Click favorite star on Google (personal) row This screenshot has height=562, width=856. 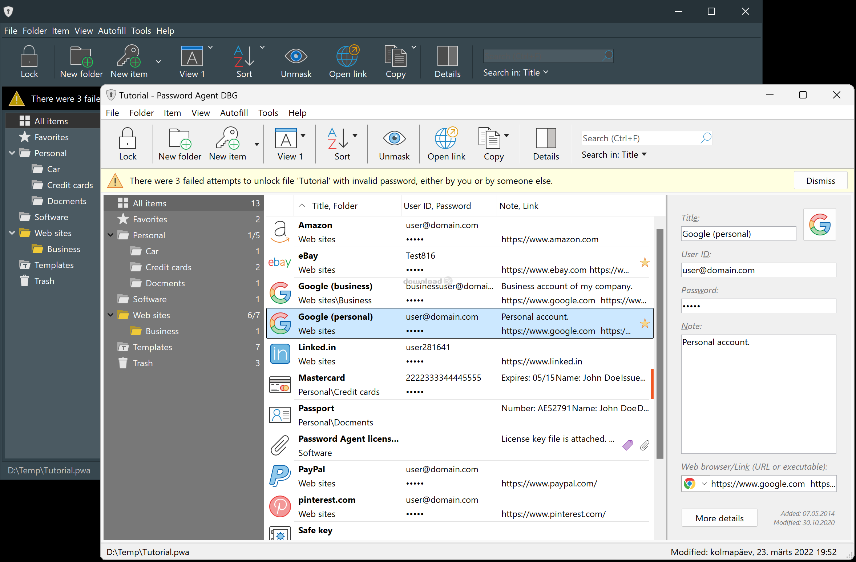tap(645, 323)
